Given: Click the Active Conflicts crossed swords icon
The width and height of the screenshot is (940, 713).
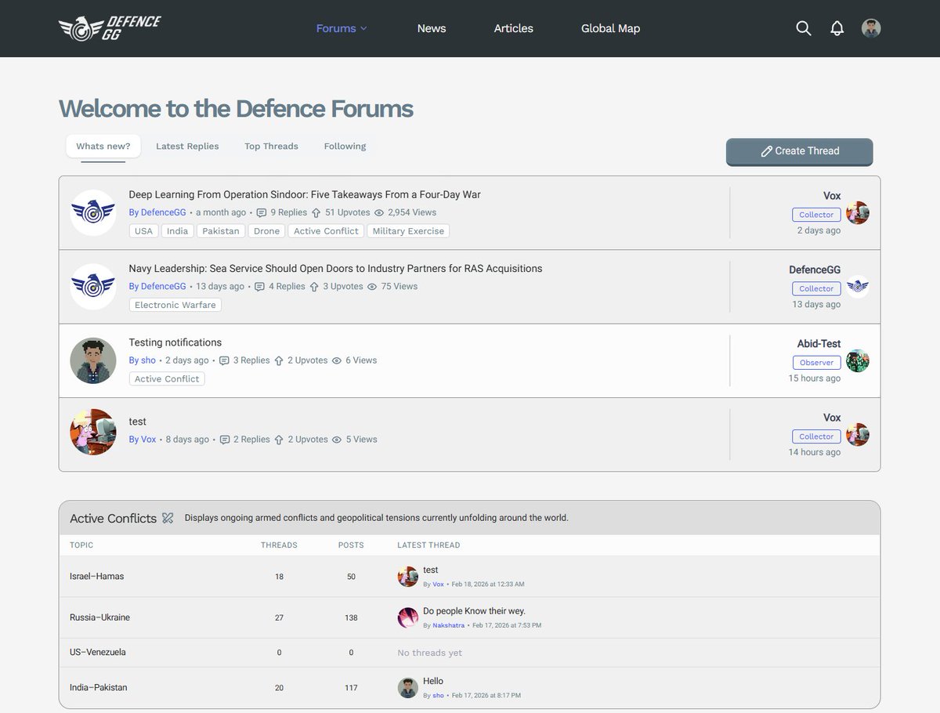Looking at the screenshot, I should [168, 518].
